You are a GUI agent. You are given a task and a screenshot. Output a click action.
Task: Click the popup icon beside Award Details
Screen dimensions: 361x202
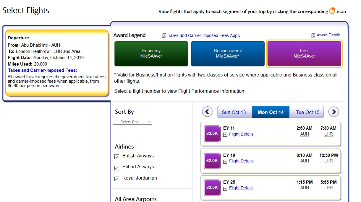(x=313, y=35)
